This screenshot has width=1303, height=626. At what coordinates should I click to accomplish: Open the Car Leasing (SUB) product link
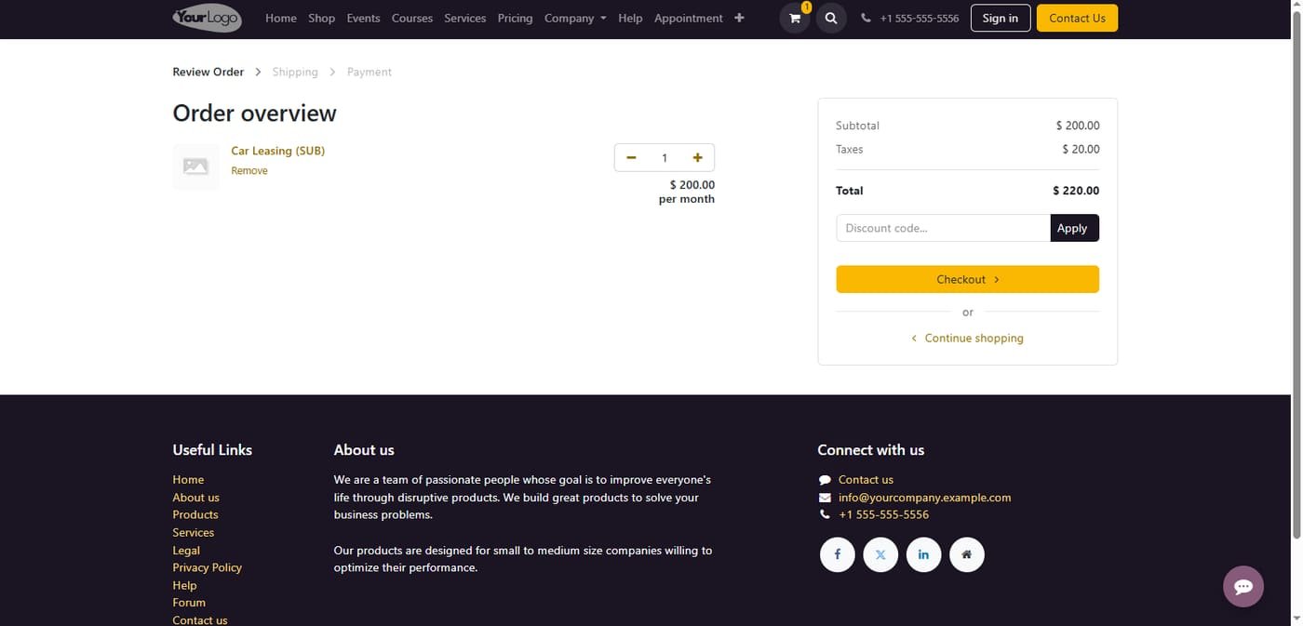point(278,151)
